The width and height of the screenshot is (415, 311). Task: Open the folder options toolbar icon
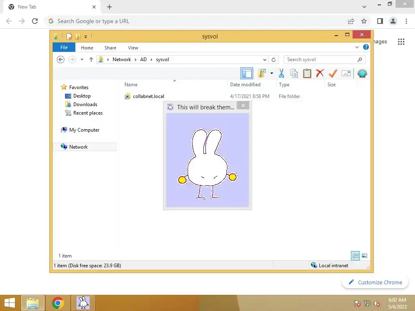point(262,73)
